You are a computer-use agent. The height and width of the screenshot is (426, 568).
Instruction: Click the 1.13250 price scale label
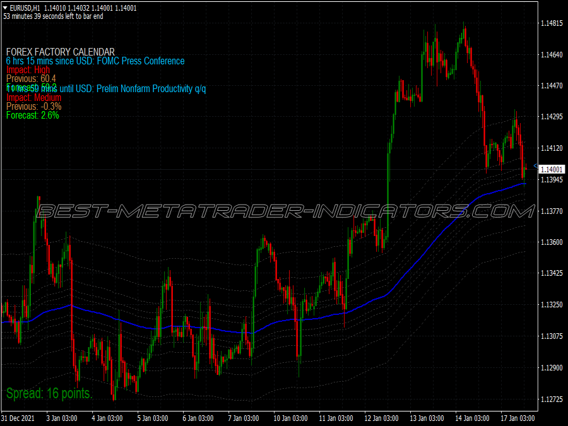pyautogui.click(x=552, y=305)
